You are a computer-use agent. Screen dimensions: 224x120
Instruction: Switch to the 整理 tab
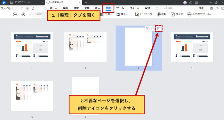[108, 8]
